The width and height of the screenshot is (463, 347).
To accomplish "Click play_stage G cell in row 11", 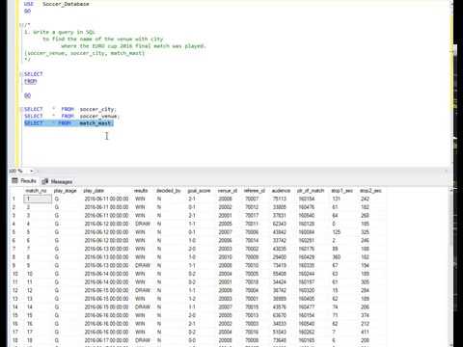I will (x=57, y=282).
